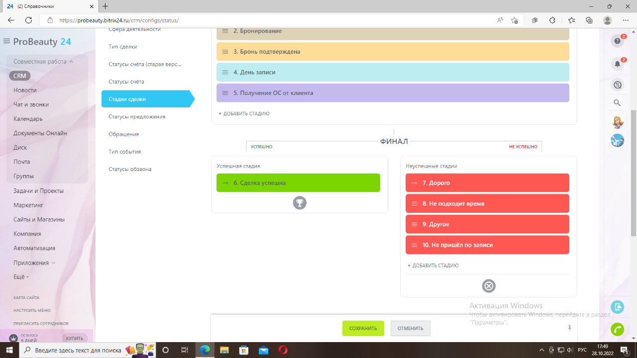Select Статусы счёта in the settings list
637x358 pixels.
(126, 82)
